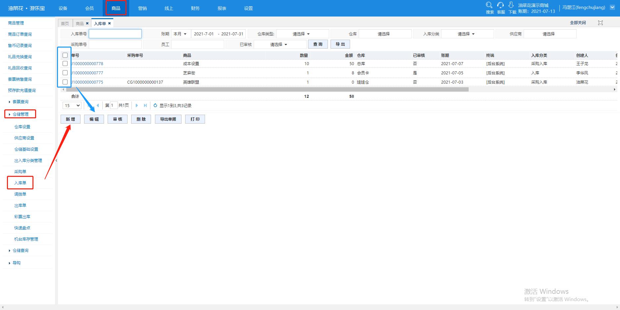The height and width of the screenshot is (310, 620).
Task: Focus the 员工 input field
Action: coord(198,44)
